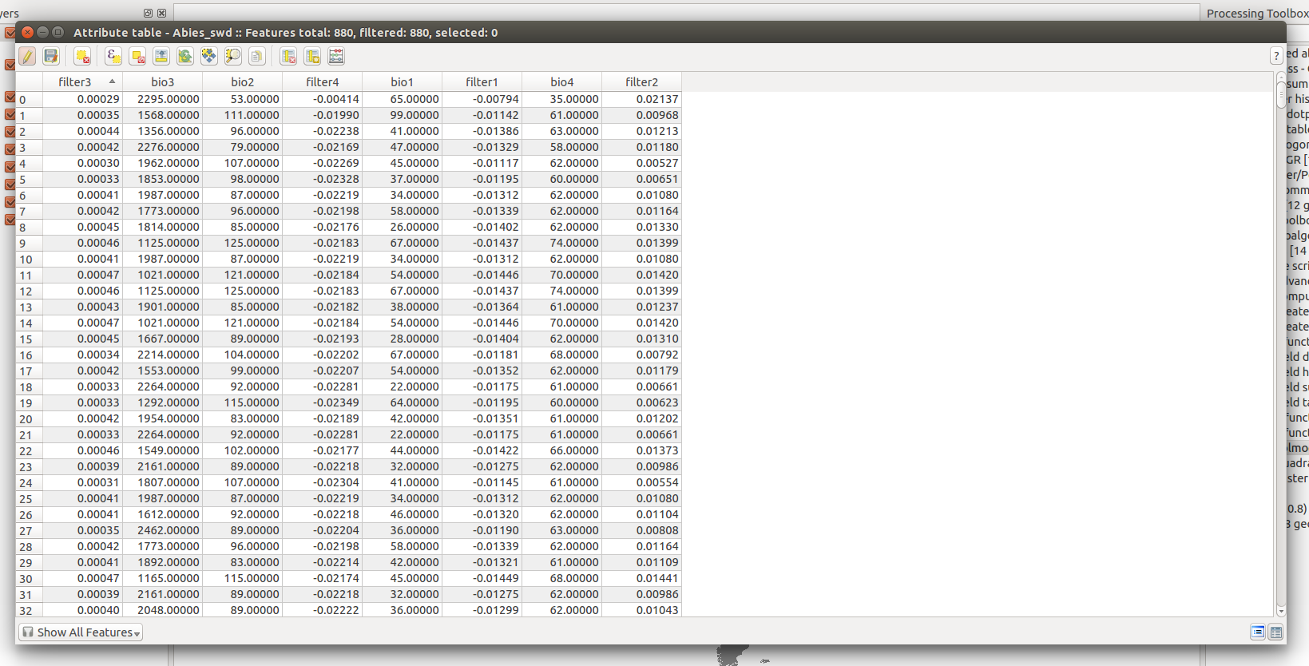Click cell 2462.00000 in row 27
Image resolution: width=1309 pixels, height=666 pixels.
[x=162, y=530]
